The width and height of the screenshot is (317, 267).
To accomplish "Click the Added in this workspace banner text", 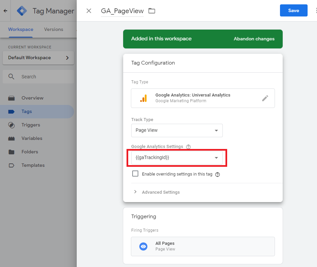I will tap(161, 39).
